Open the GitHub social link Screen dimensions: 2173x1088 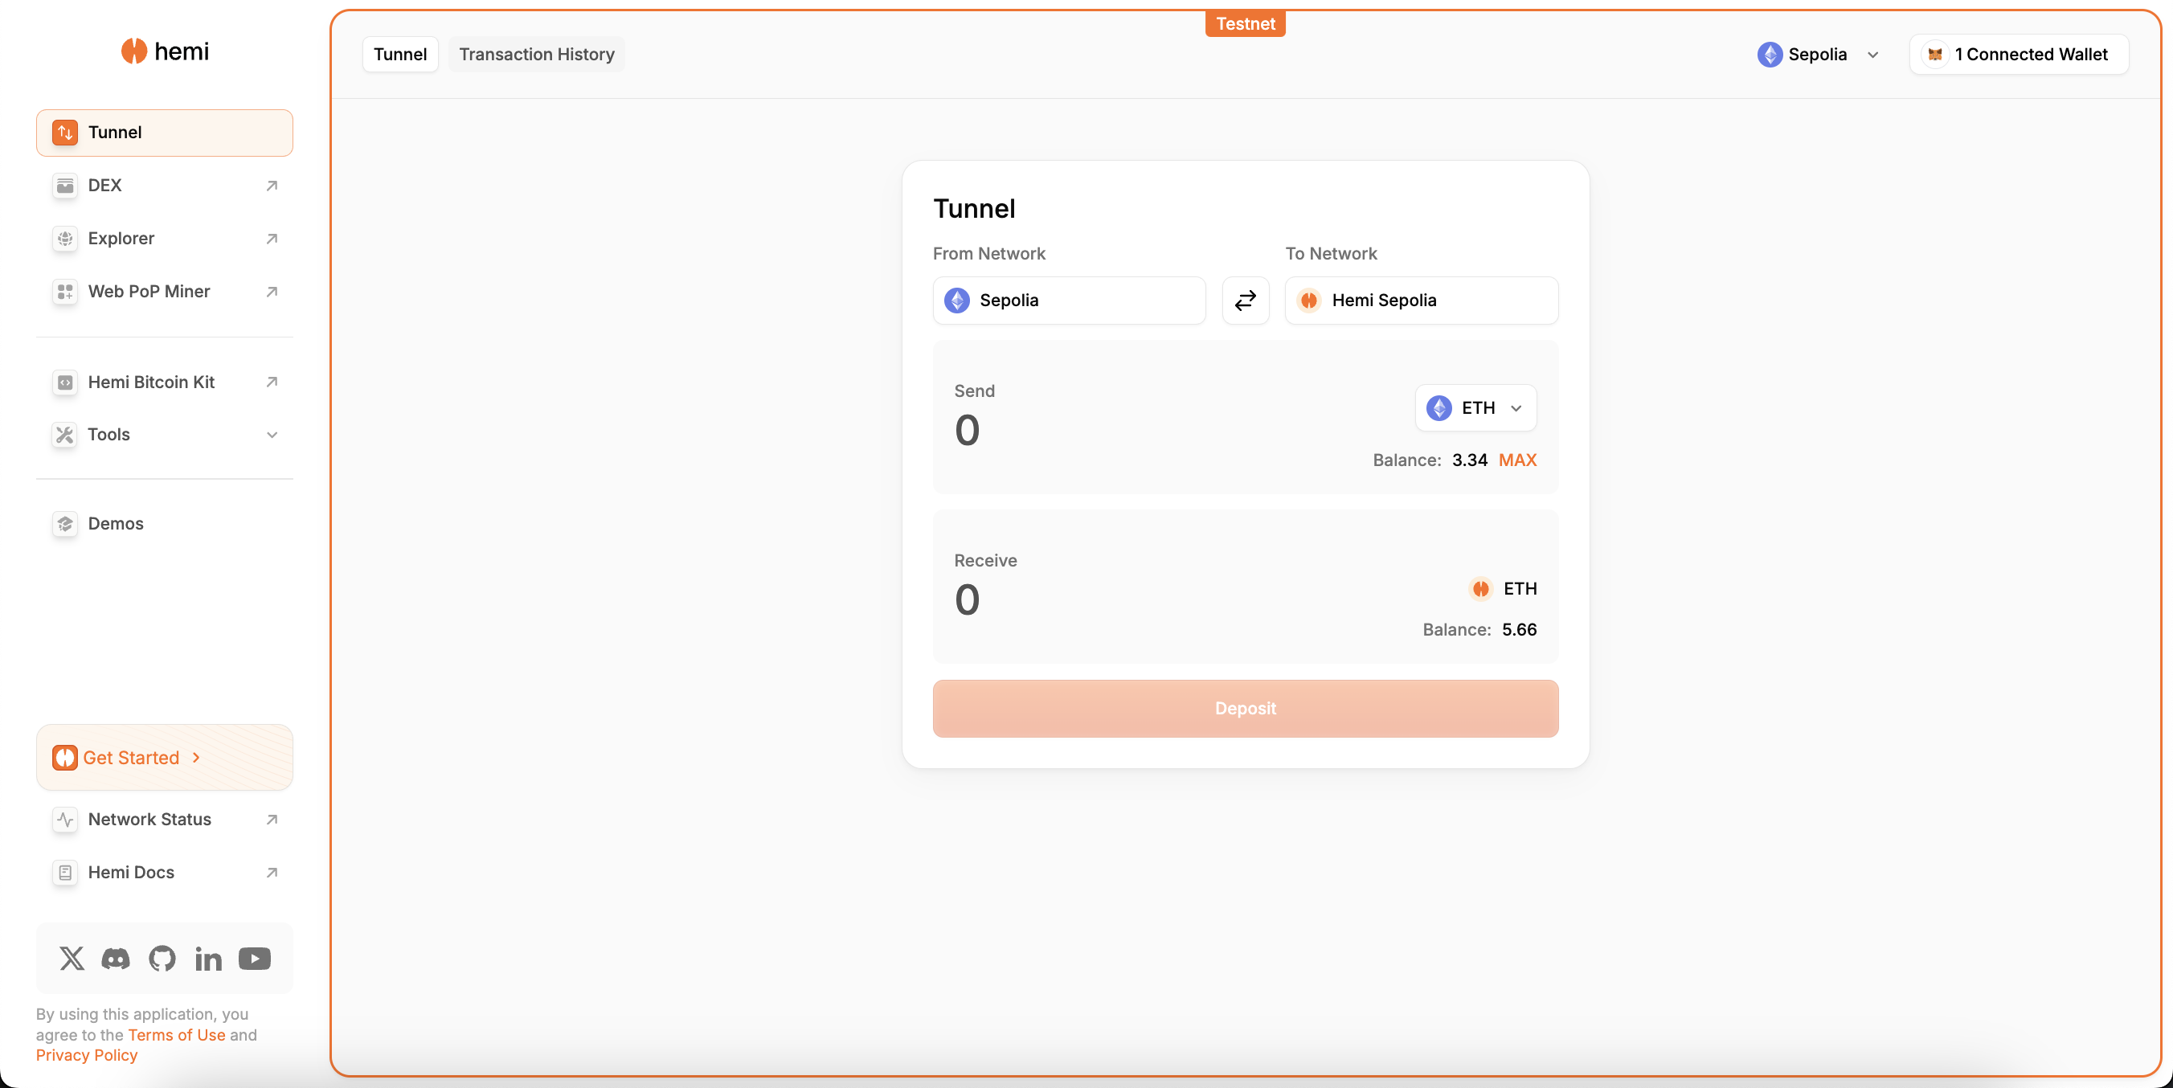point(162,959)
